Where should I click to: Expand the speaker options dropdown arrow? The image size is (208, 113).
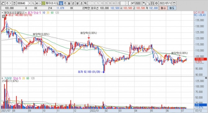[x=40, y=3]
